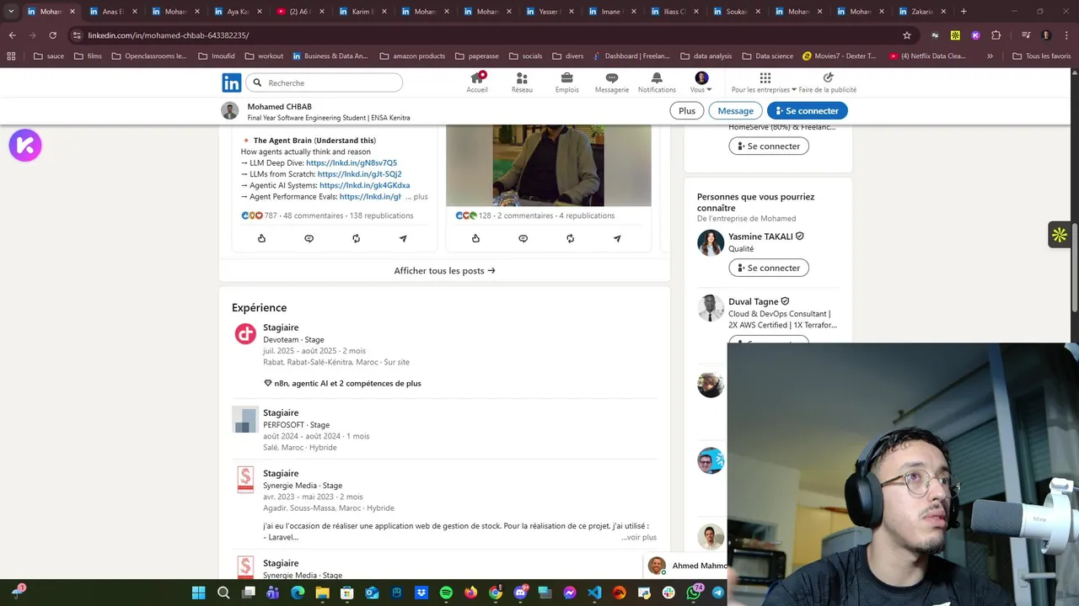
Task: Open the 48 commentaires count
Action: pos(313,215)
